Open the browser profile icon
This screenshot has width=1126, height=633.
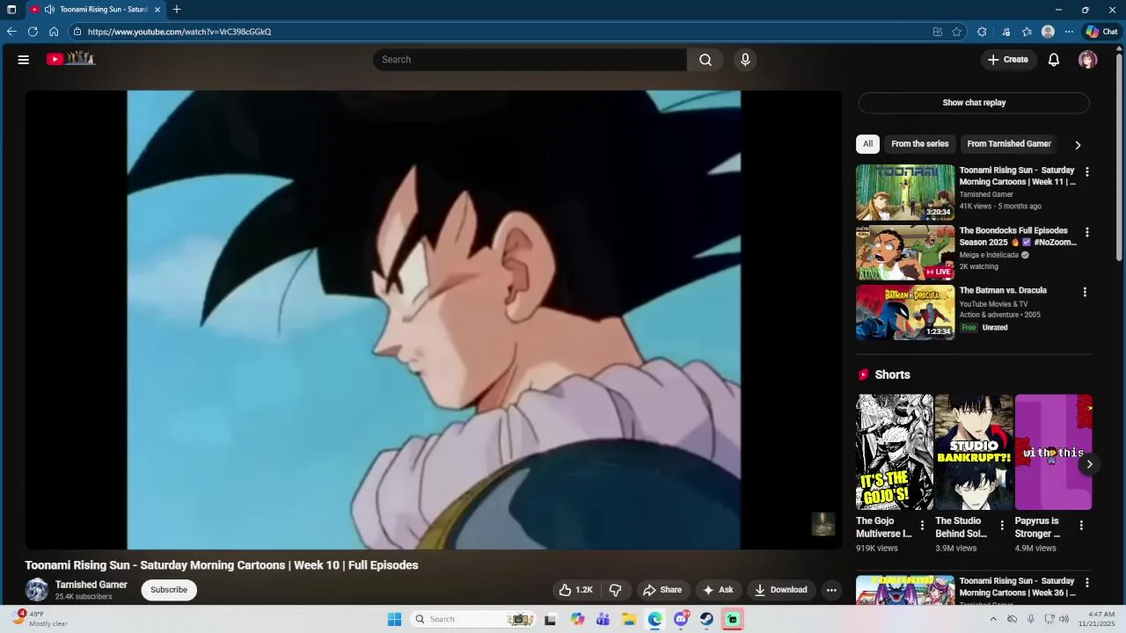click(1048, 32)
